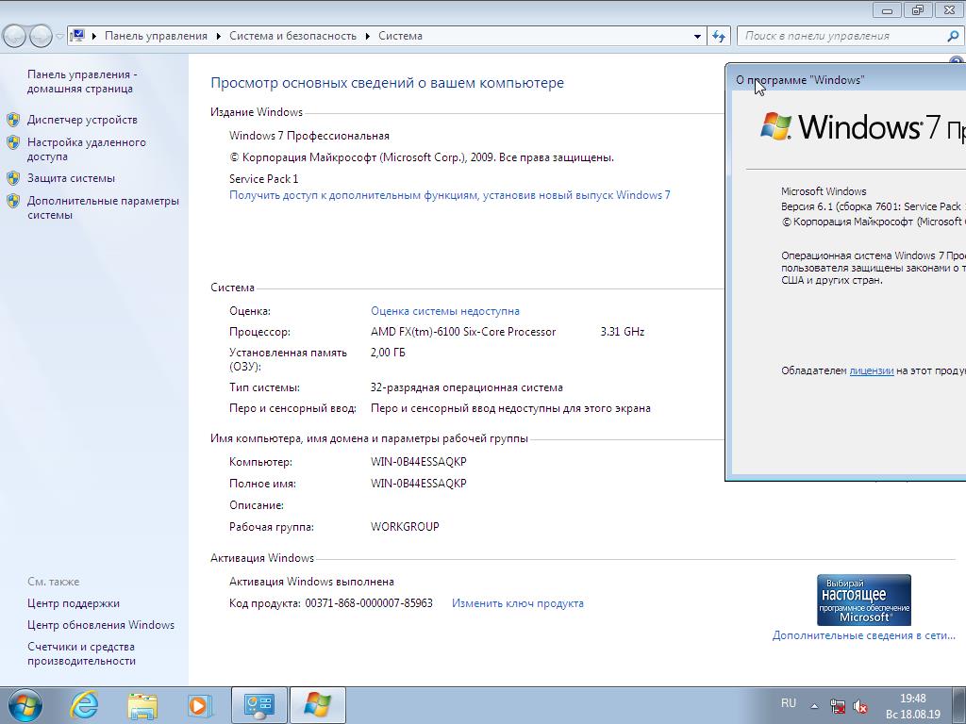Image resolution: width=966 pixels, height=724 pixels.
Task: Click the Изменить ключ продукта link
Action: click(517, 603)
